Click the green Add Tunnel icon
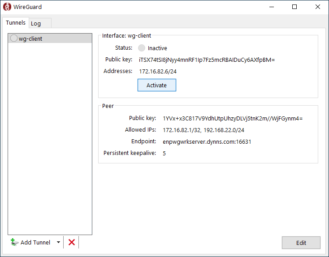This screenshot has width=329, height=257. point(14,242)
